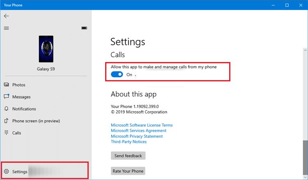Click the Your Phone version number text

pos(135,106)
